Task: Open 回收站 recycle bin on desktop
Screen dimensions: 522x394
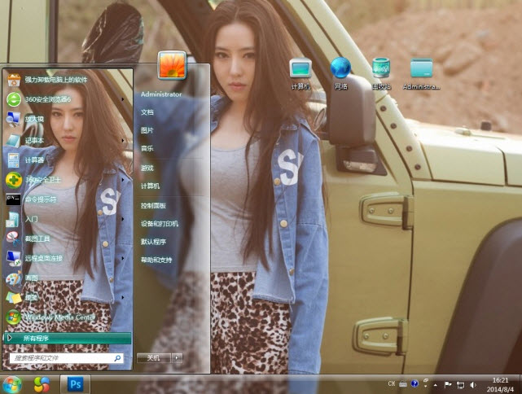Action: 380,72
